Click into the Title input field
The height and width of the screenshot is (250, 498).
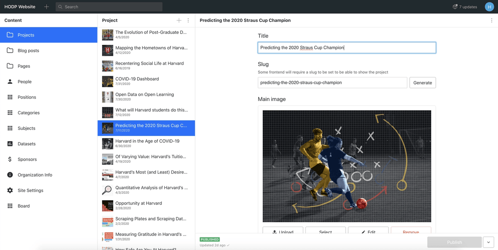(347, 48)
